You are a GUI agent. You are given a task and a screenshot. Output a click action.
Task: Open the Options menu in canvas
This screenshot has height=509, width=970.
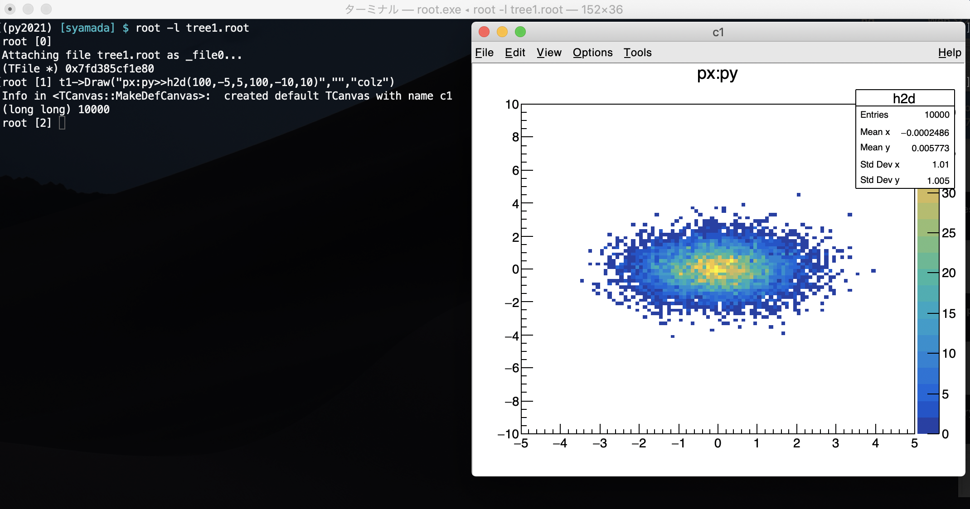(x=592, y=53)
